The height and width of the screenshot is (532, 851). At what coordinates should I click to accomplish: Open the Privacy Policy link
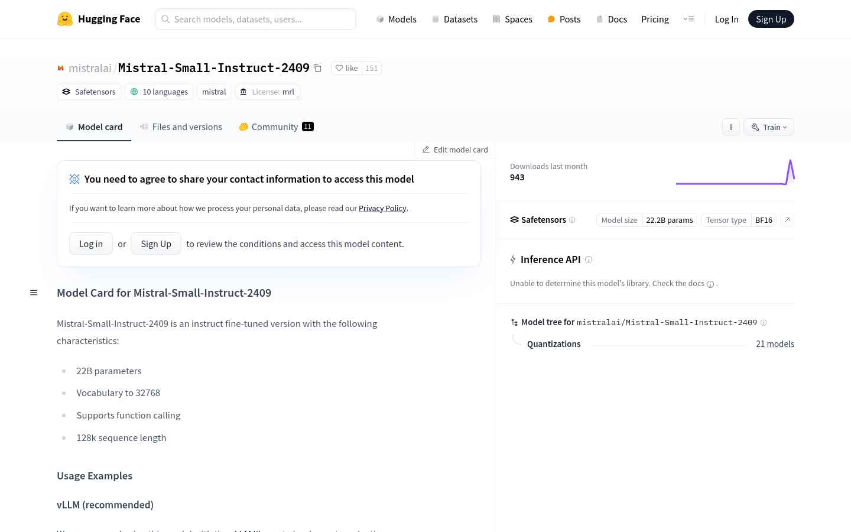point(382,208)
